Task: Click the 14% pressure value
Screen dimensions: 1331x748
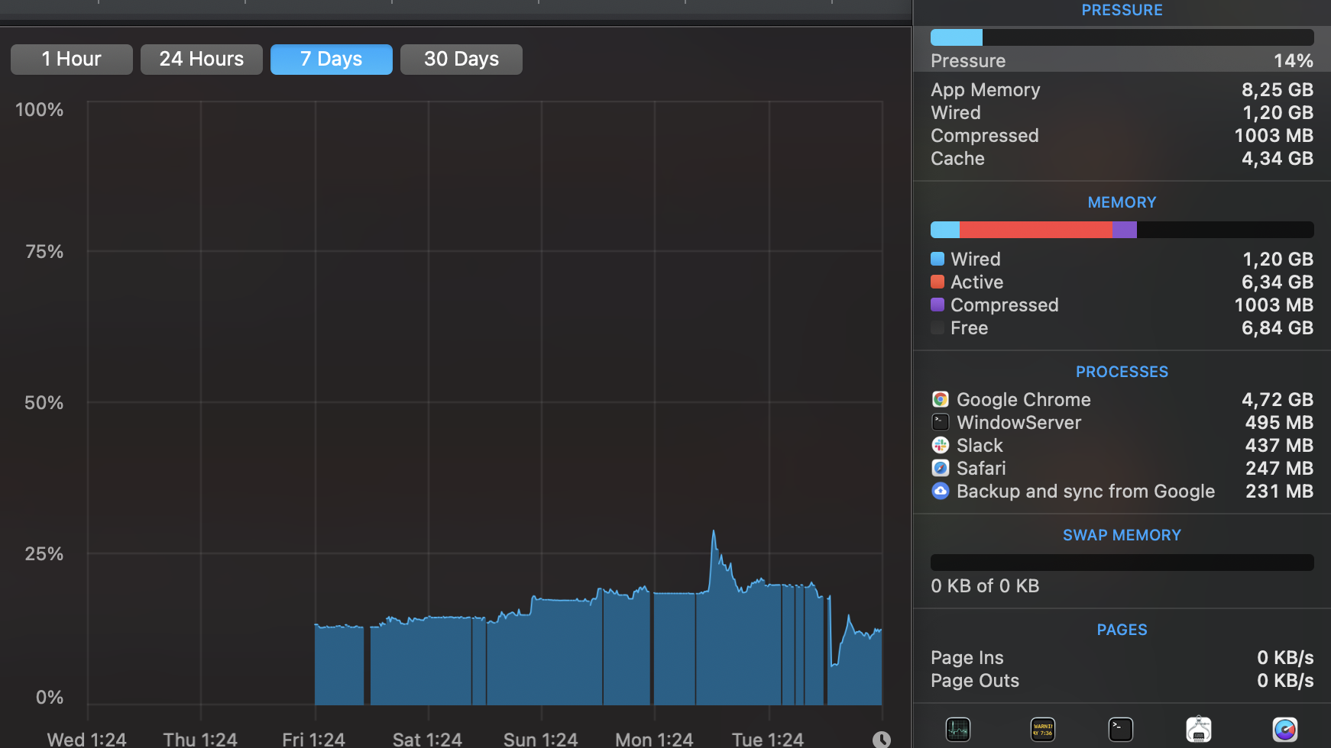Action: coord(1294,60)
